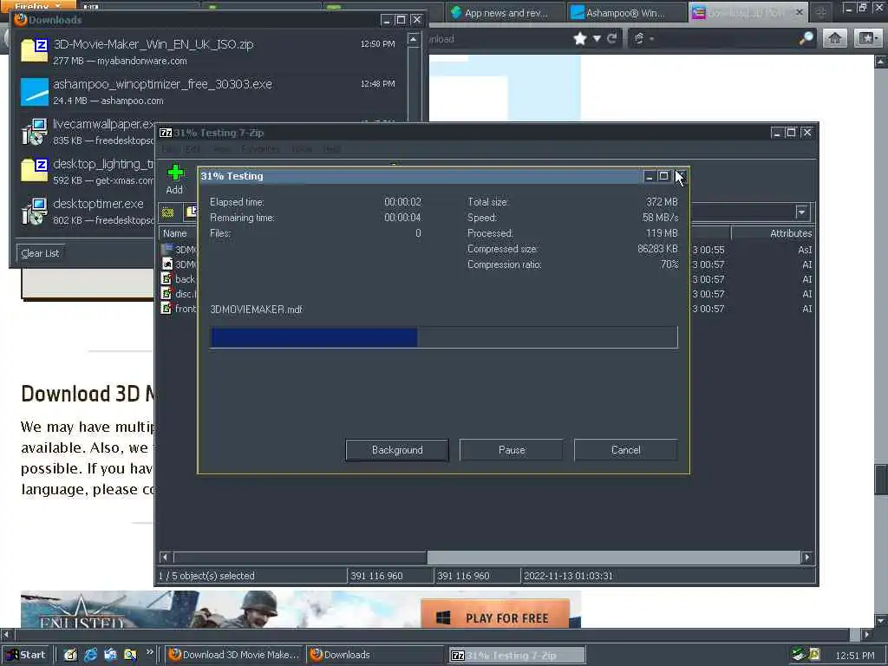
Task: Select ashampoo_winoptimizer_free_30303.exe download entry
Action: (208, 91)
